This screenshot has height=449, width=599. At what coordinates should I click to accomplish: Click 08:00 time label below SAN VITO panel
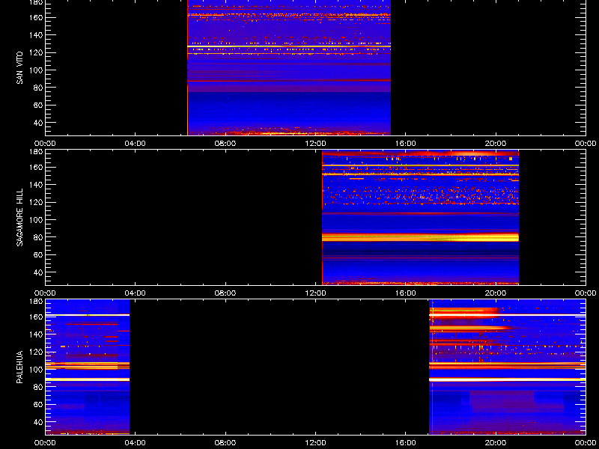(225, 144)
